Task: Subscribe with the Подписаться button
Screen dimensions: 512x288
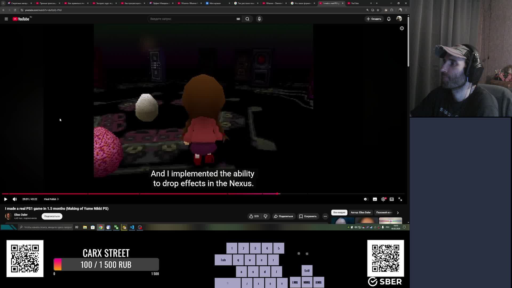Action: click(x=52, y=216)
